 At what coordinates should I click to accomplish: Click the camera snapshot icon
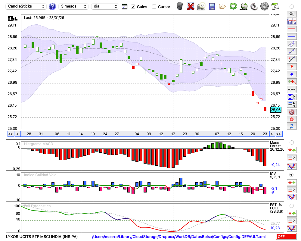pos(201,6)
